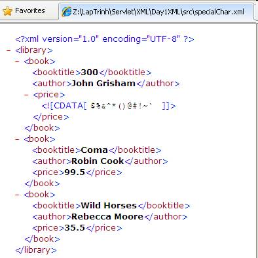The height and width of the screenshot is (258, 258).
Task: Click the booktitle value Wild Horses
Action: pos(109,206)
